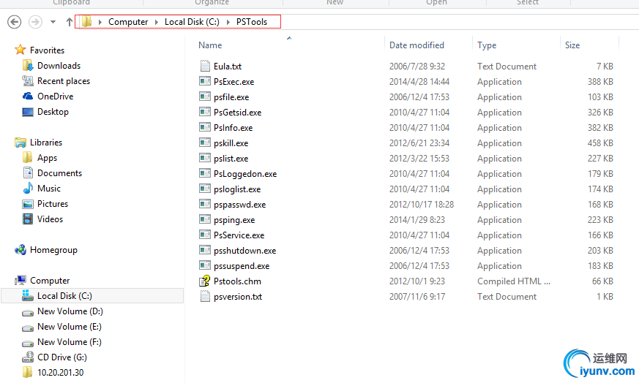Click the Pictures library icon

coord(28,204)
